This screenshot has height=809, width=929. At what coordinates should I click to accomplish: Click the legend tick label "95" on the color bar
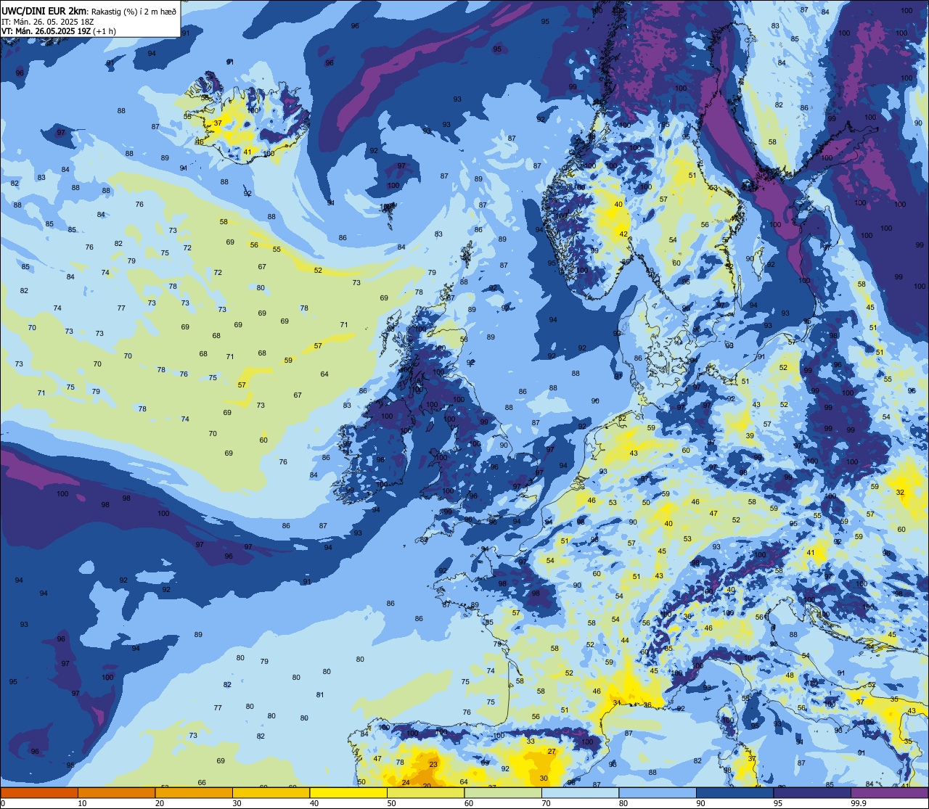coord(779,803)
